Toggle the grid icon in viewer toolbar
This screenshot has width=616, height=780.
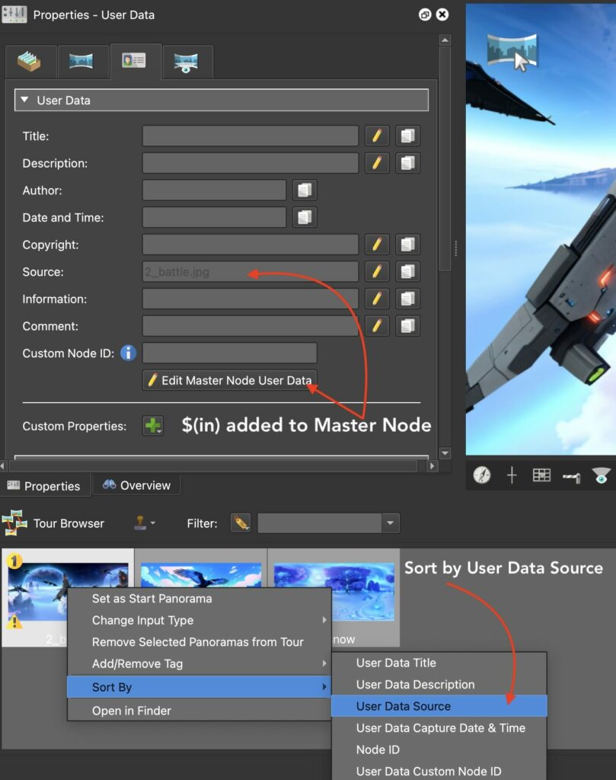[x=541, y=475]
